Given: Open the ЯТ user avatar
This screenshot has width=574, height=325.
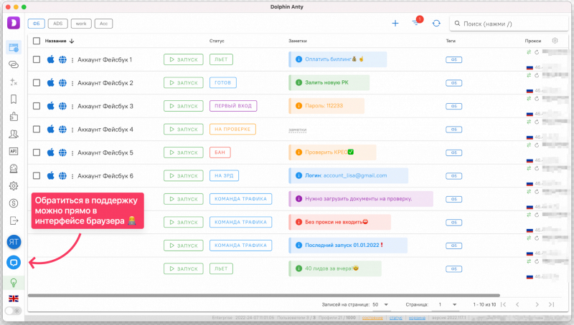Looking at the screenshot, I should click(14, 242).
